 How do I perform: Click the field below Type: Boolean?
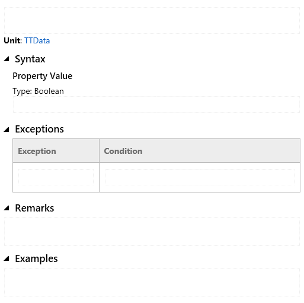(x=156, y=105)
